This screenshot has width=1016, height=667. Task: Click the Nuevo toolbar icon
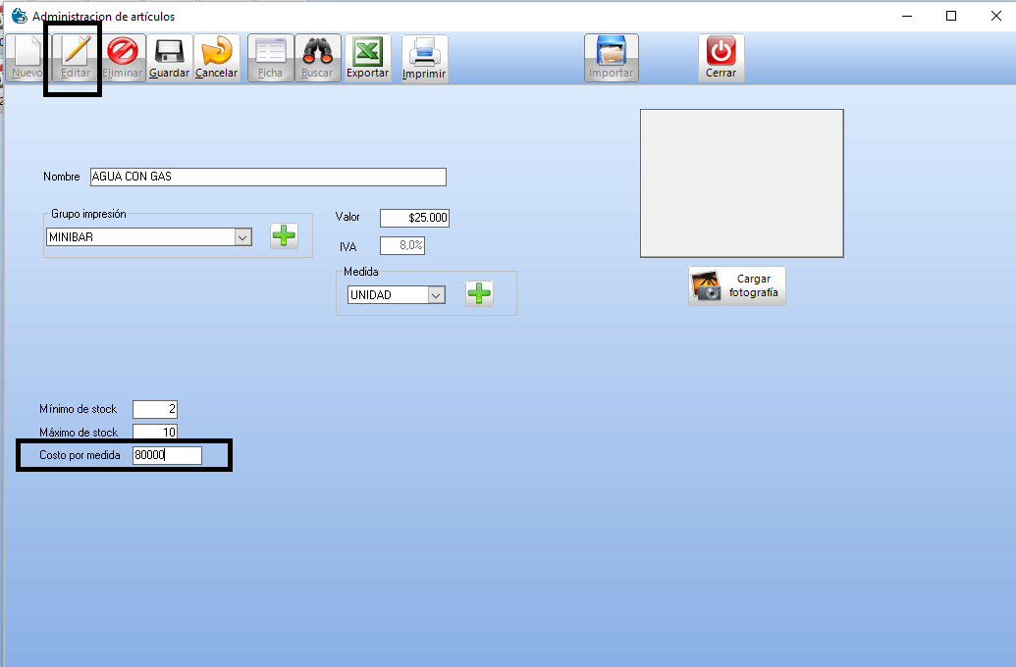click(27, 58)
